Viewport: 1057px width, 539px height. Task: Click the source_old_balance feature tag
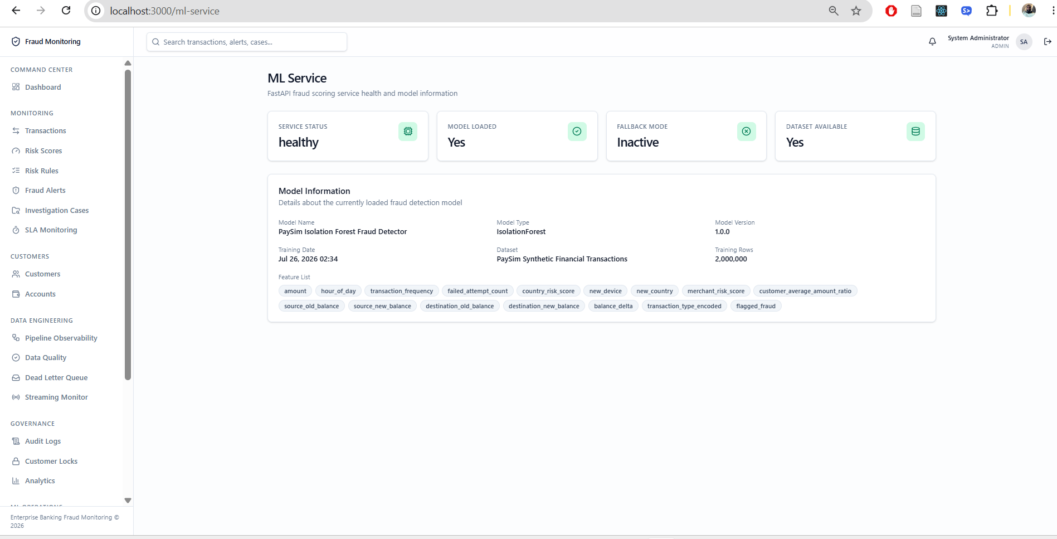click(x=311, y=306)
